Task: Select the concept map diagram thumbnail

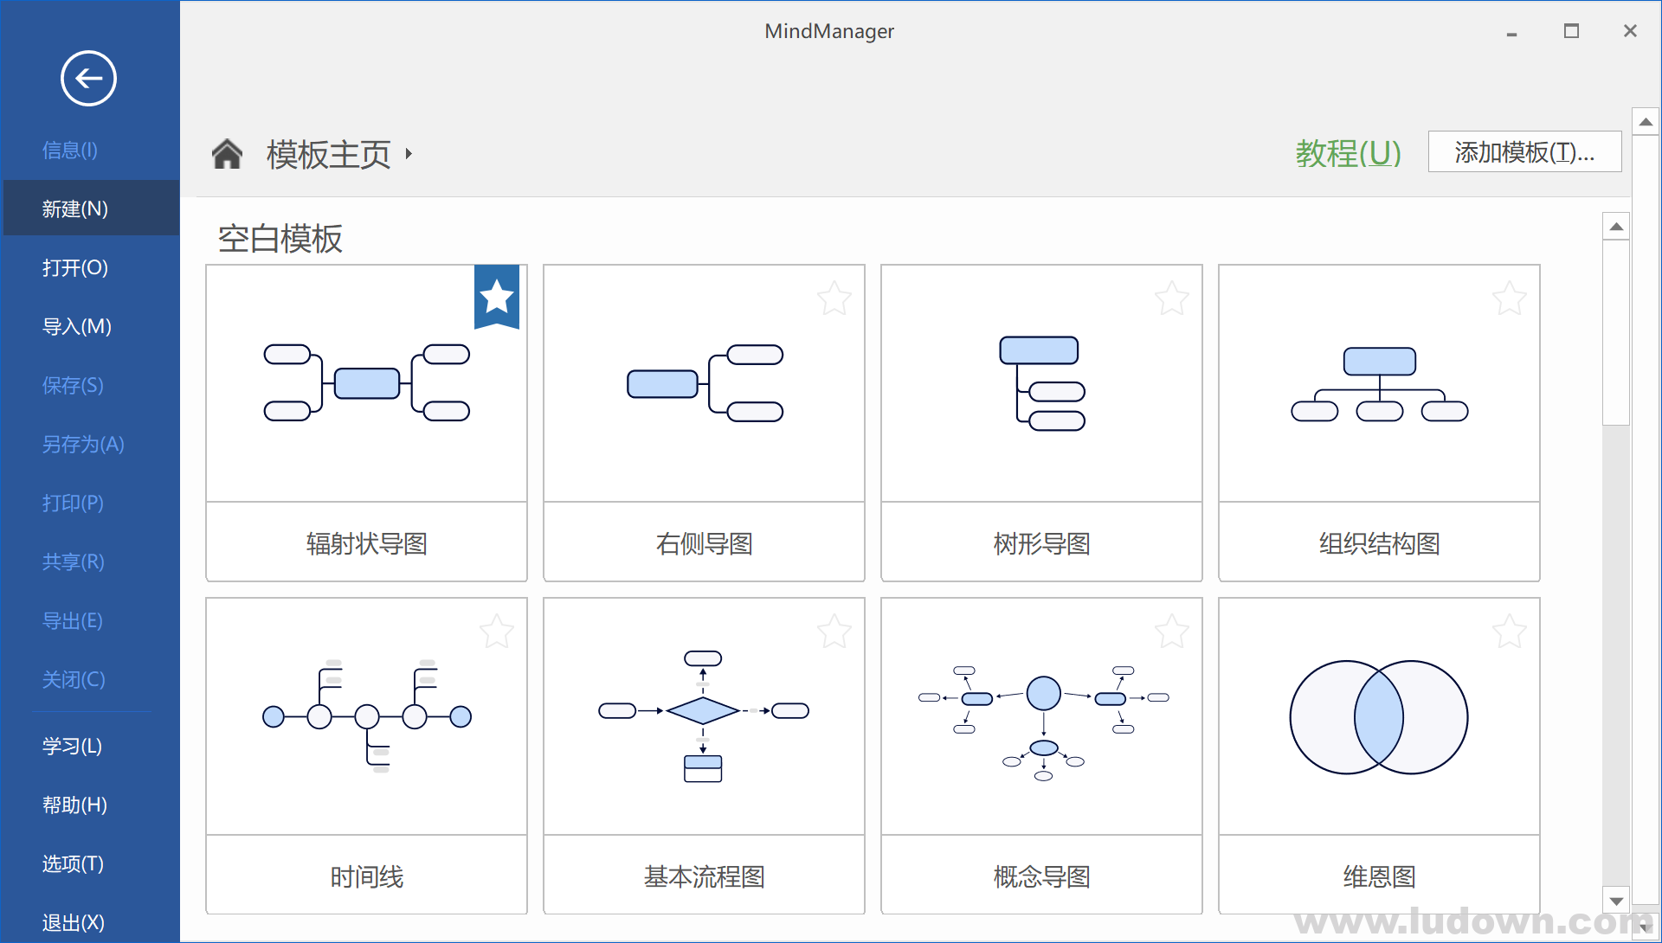Action: (1043, 722)
